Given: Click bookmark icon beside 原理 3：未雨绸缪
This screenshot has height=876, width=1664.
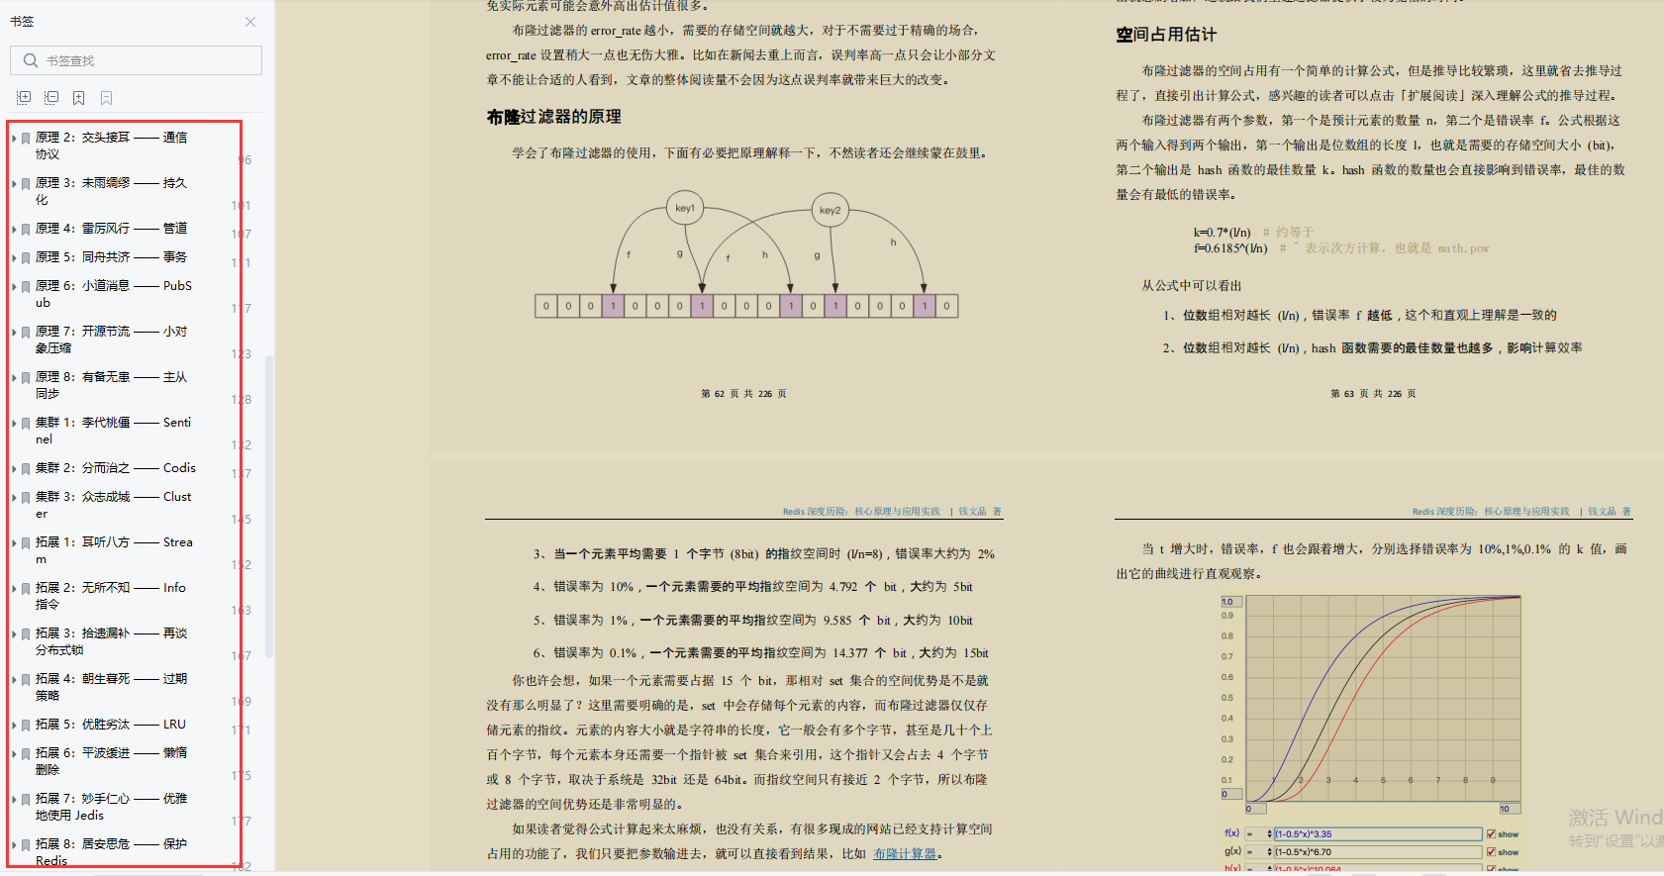Looking at the screenshot, I should [26, 184].
